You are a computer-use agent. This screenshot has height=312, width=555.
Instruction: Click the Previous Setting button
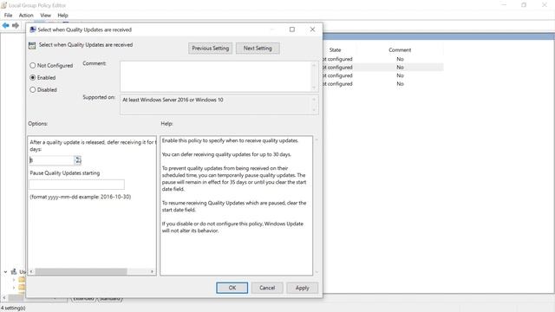[210, 49]
